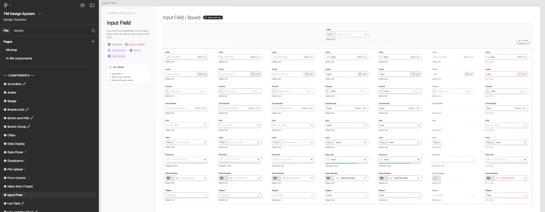Screen dimensions: 545x212
Task: Click the red phone number digits in the error field
Action: click(x=508, y=178)
